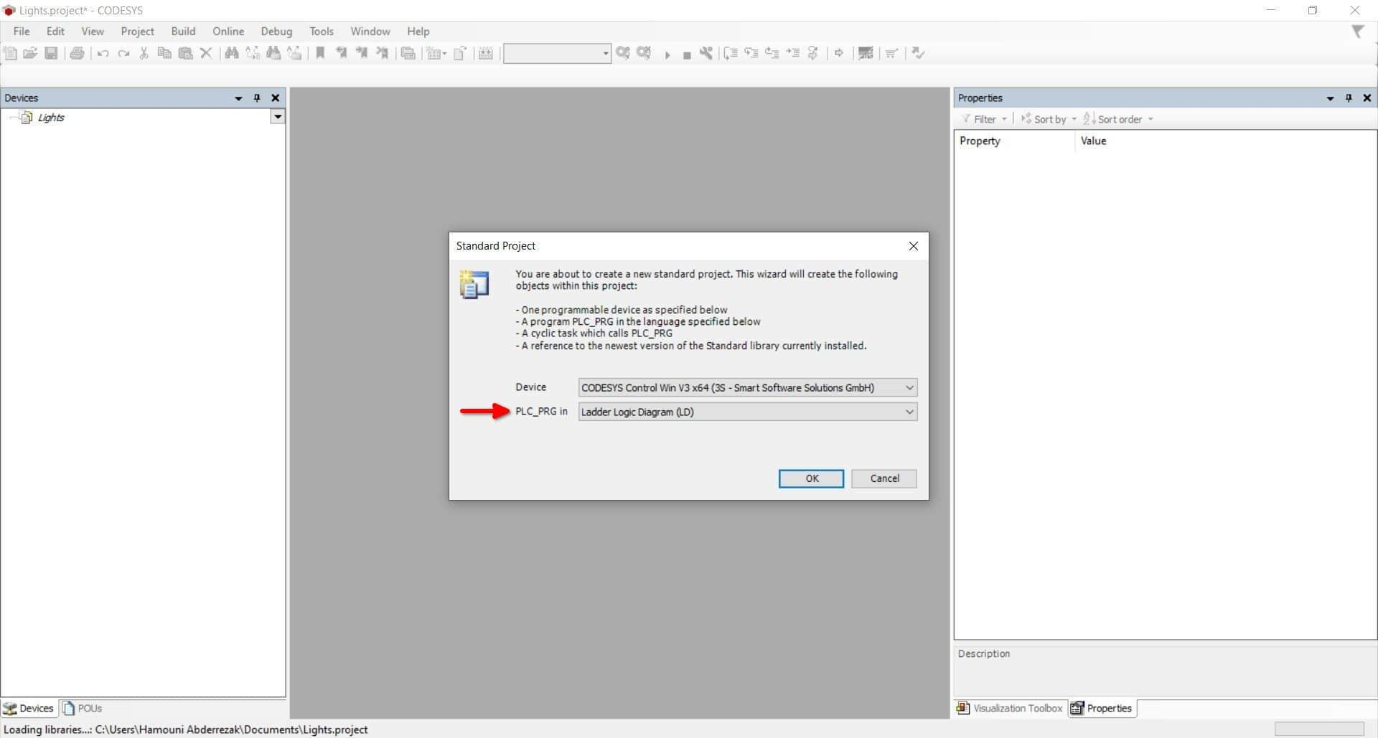Click the Print toolbar icon
The height and width of the screenshot is (738, 1378).
(77, 53)
